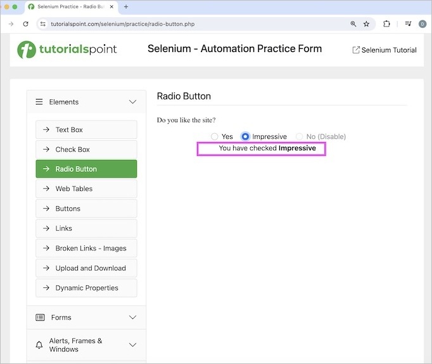Go to Upload and Download page
The image size is (432, 364).
pos(86,268)
